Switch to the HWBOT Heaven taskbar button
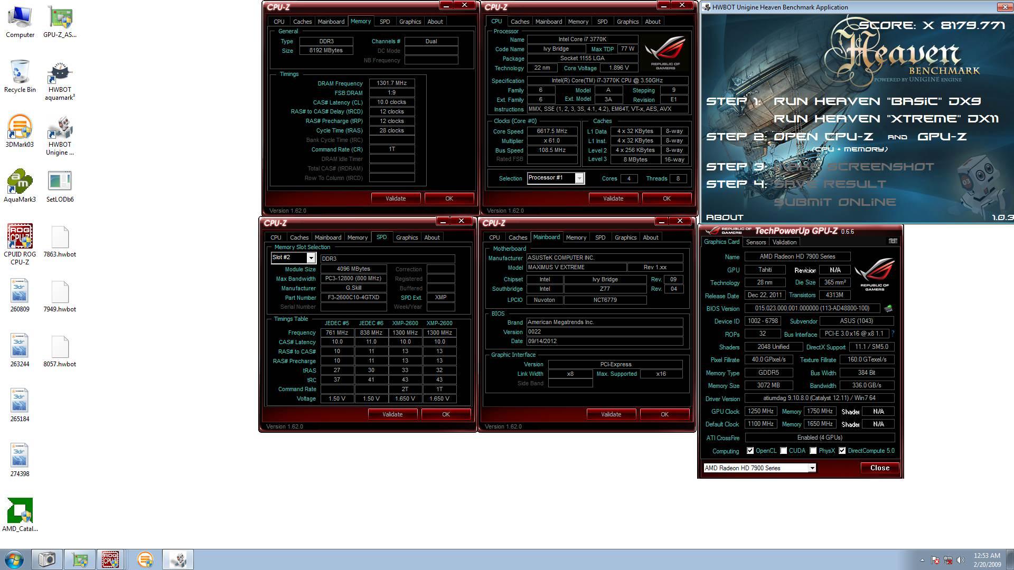The image size is (1014, 570). tap(178, 559)
